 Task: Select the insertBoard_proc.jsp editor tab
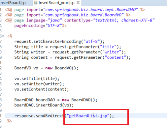click(x=56, y=3)
